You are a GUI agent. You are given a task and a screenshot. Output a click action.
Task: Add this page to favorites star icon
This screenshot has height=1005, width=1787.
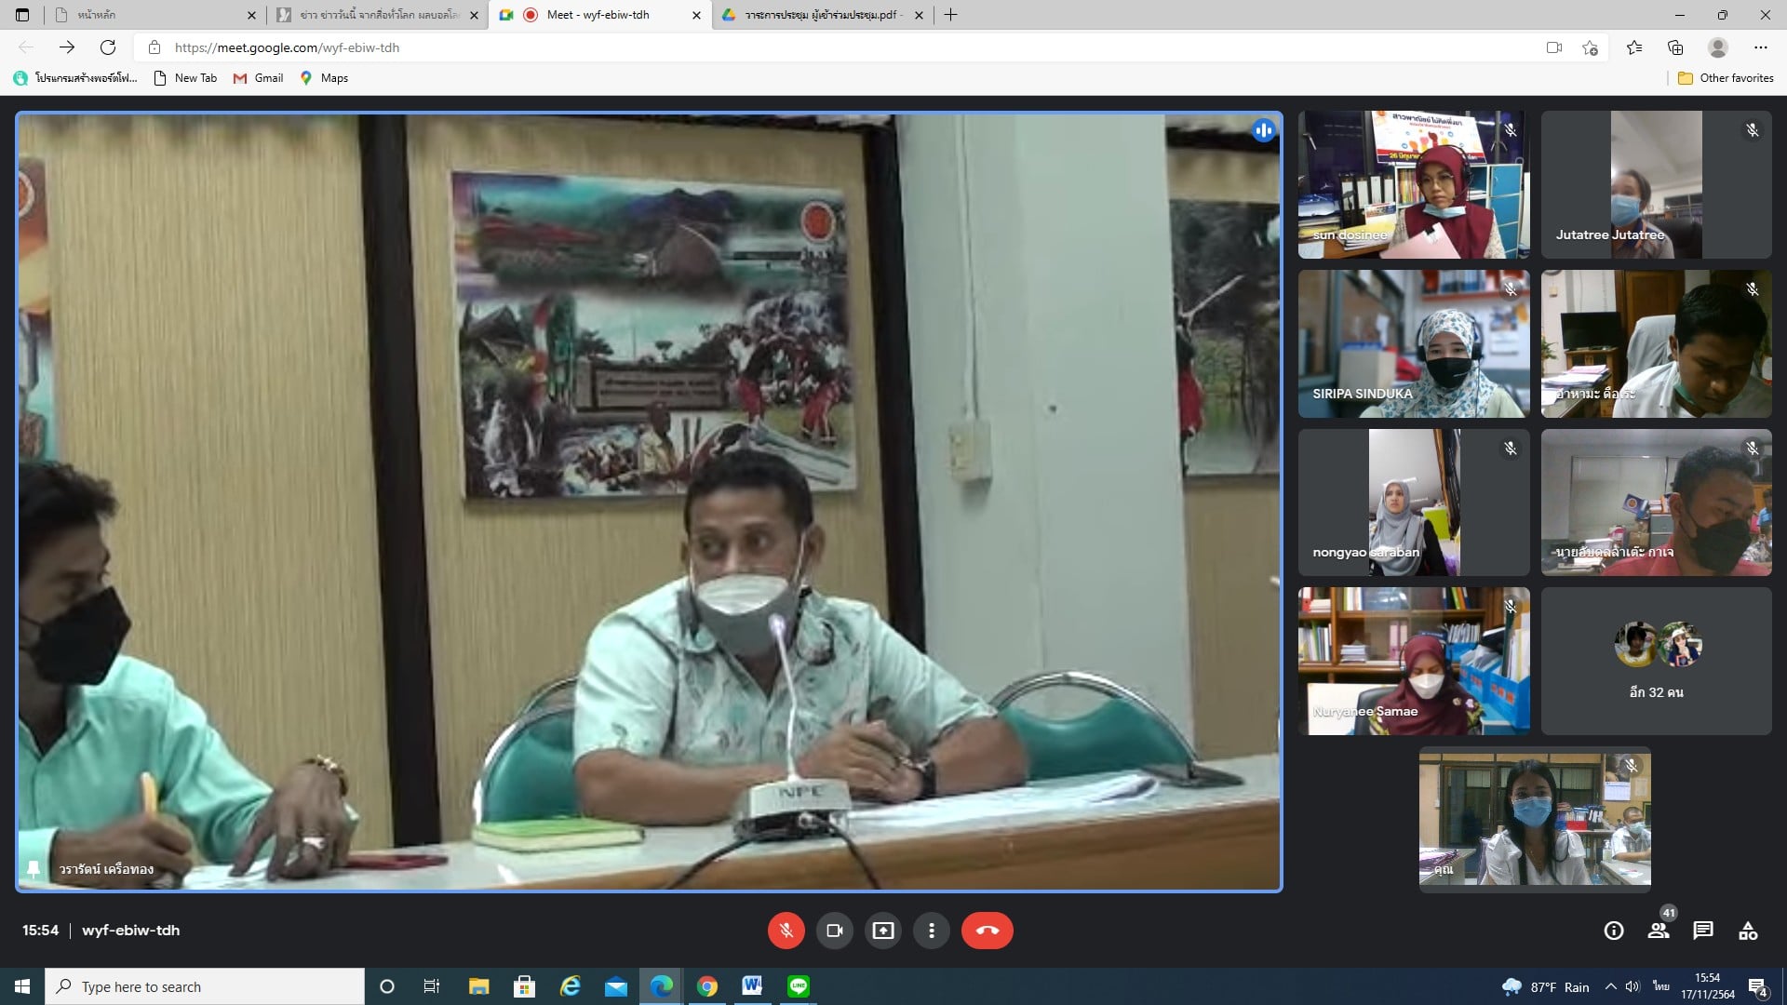[1590, 47]
